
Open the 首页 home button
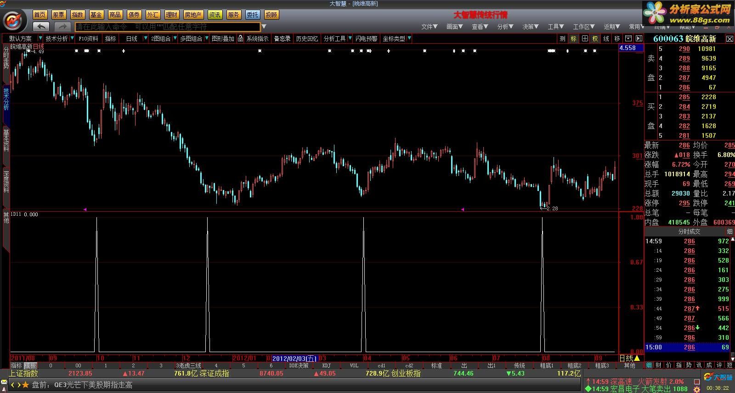[40, 15]
